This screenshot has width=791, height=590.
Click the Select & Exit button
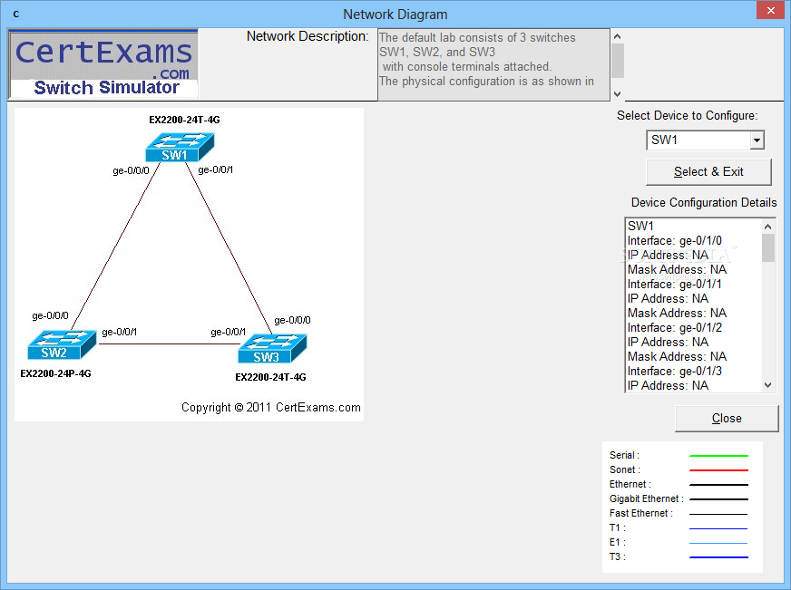pos(708,172)
